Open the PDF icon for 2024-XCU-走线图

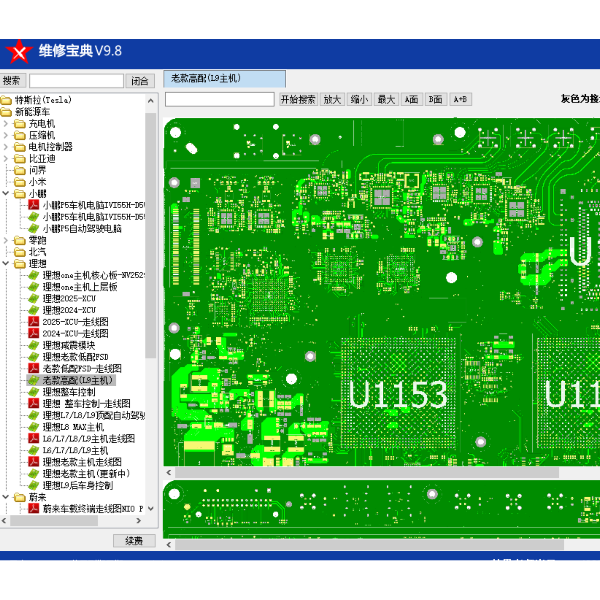[33, 333]
